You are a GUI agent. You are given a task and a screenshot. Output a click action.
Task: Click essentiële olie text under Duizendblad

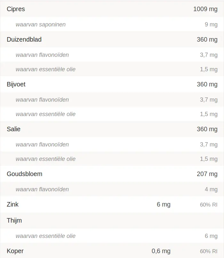point(45,69)
